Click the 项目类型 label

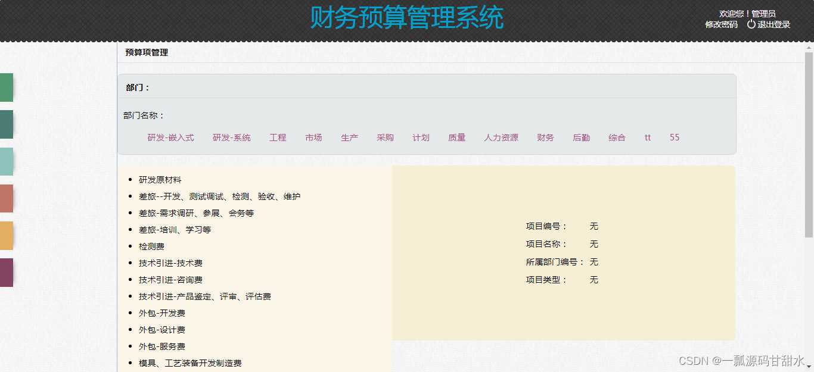click(547, 280)
